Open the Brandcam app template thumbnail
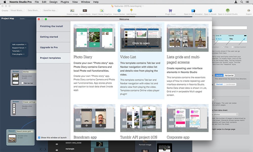Image resolution: width=253 pixels, height=152 pixels. (94, 118)
